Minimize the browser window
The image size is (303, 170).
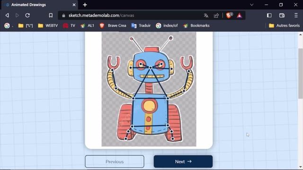[266, 5]
